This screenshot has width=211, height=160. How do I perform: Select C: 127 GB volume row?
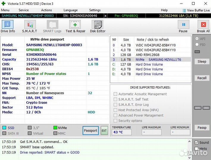pos(151,64)
